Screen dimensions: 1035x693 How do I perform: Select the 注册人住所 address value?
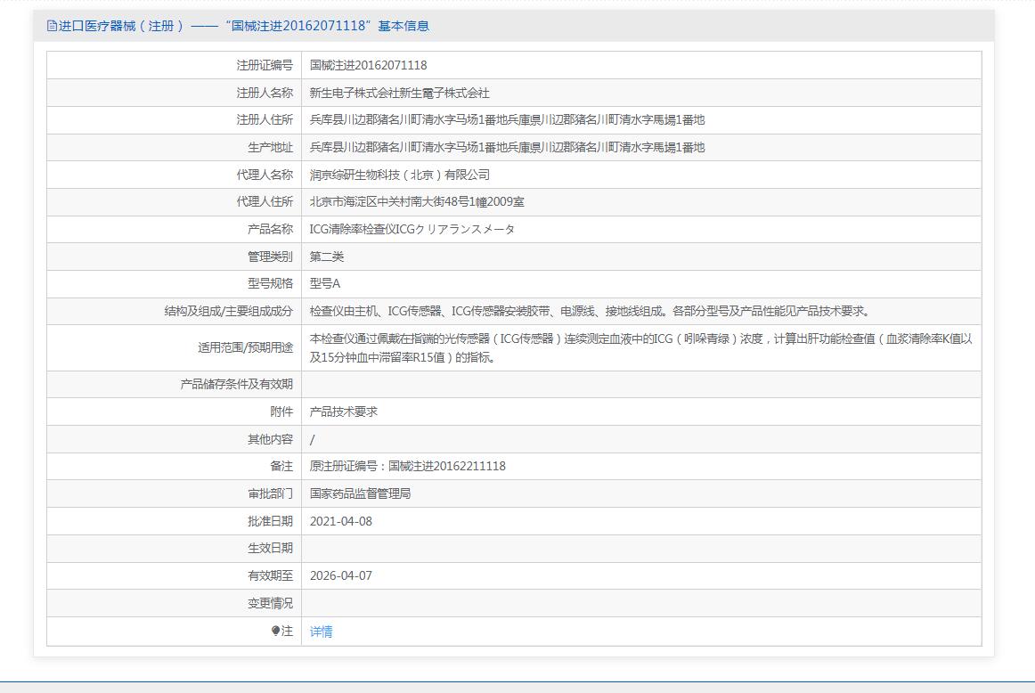click(508, 120)
